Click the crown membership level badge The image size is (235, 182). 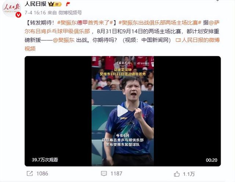pos(55,4)
